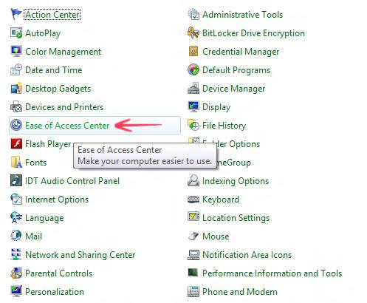Screen dimensions: 367x303
Task: Open the Phone and Modem icon
Action: (x=193, y=291)
